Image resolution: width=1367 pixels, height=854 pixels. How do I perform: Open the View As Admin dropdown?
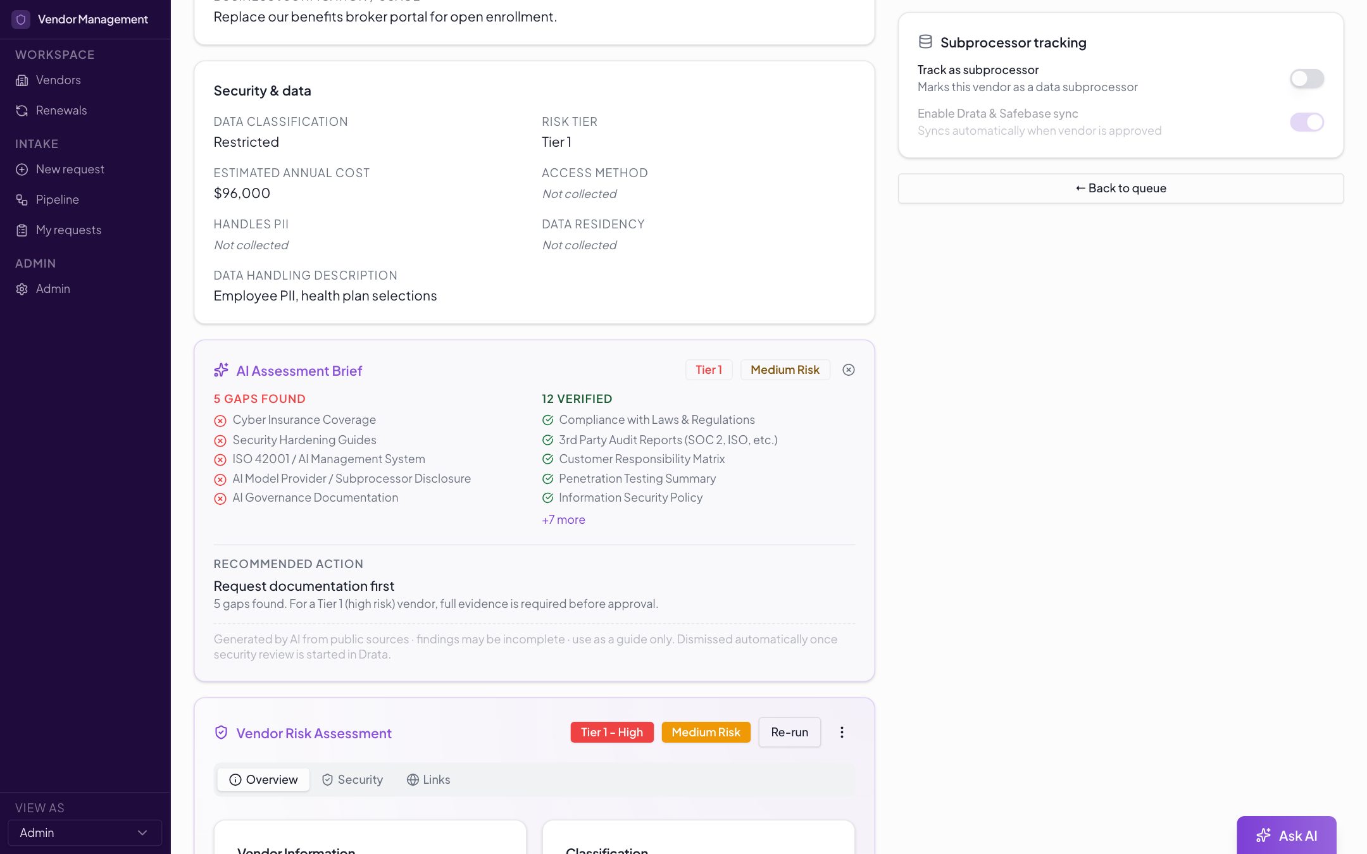coord(85,832)
